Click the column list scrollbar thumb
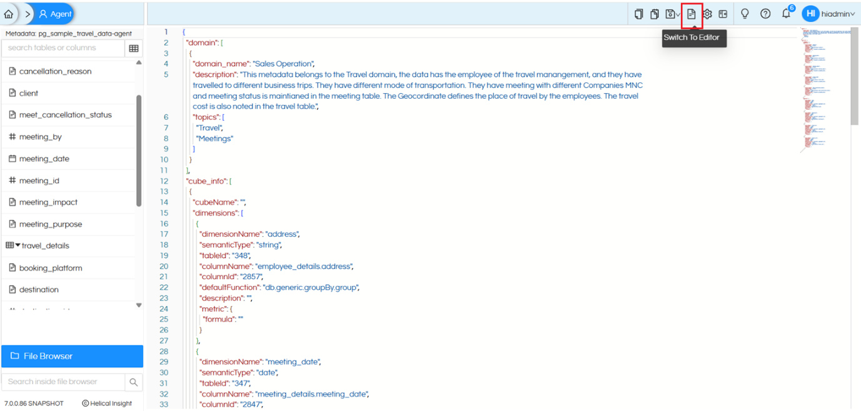Screen dimensions: 861x411 tap(139, 150)
